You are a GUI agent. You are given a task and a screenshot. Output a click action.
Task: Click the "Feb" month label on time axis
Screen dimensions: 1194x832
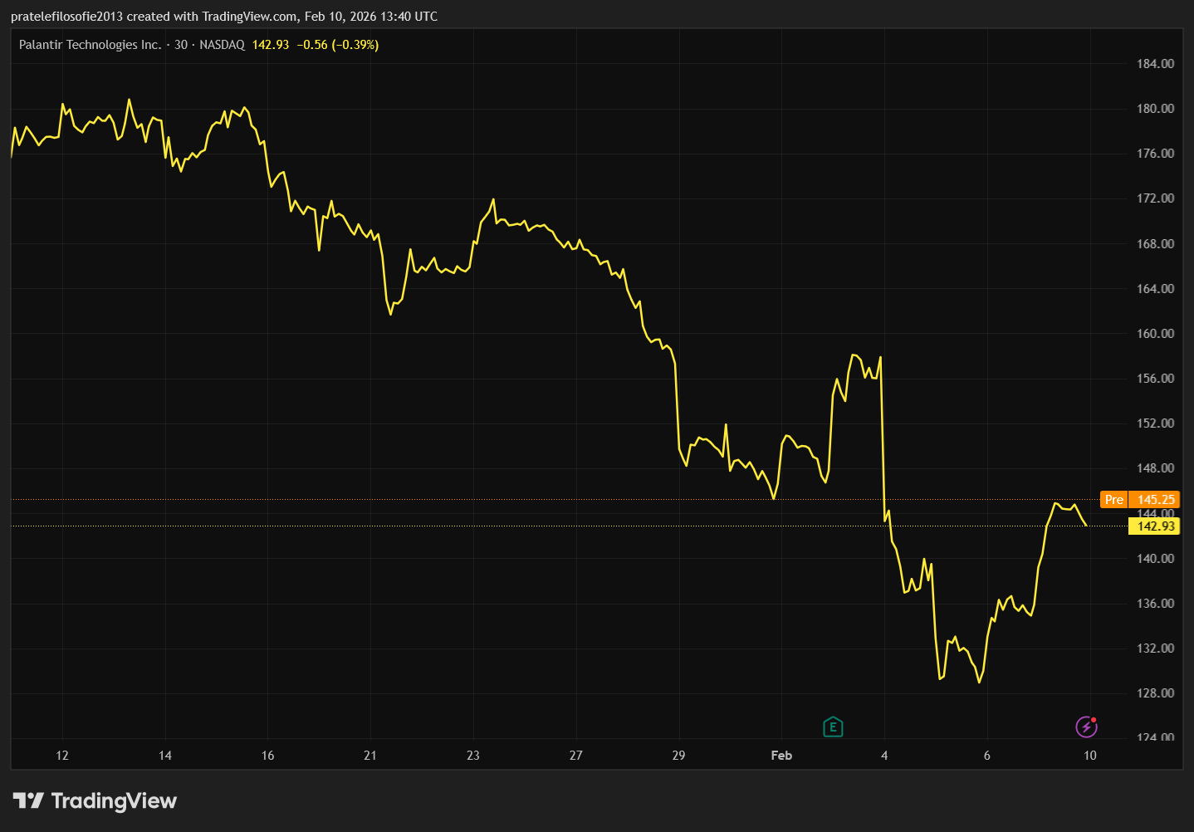pos(781,756)
